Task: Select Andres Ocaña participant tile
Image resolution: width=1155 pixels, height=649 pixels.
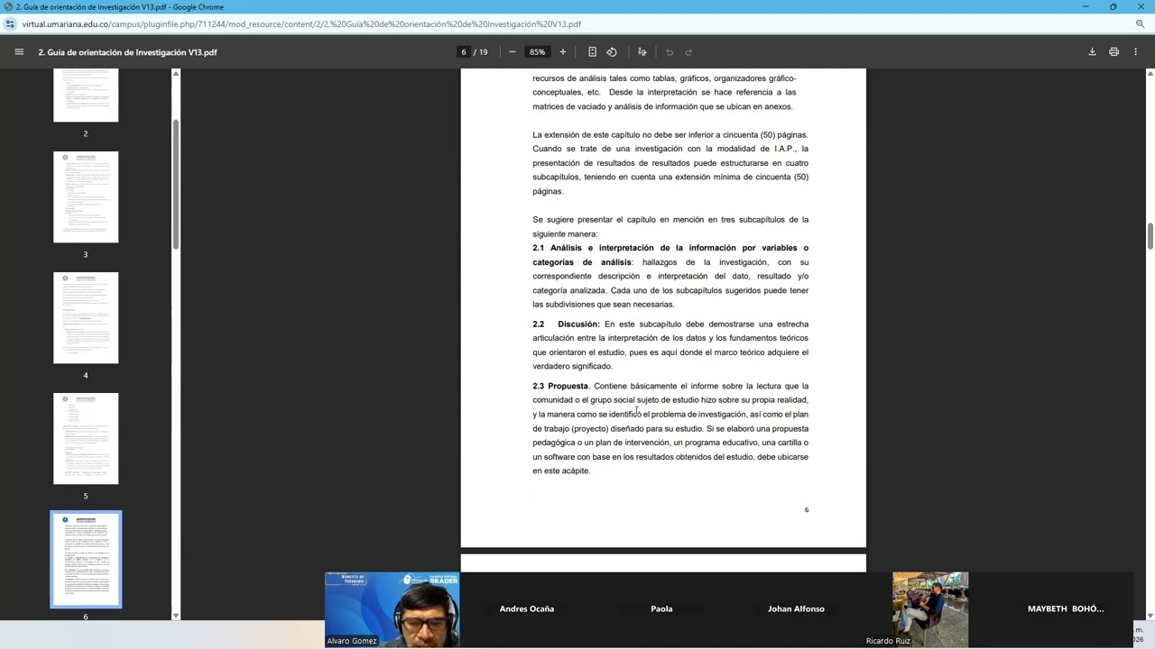Action: [527, 609]
